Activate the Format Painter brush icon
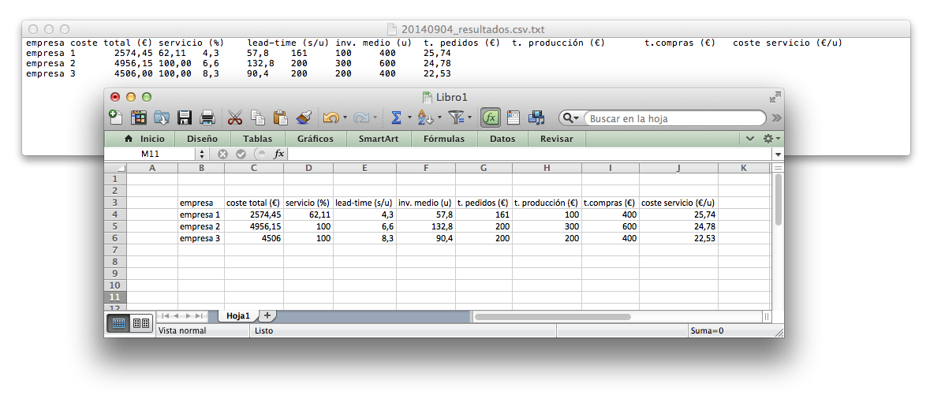The image size is (930, 399). [x=304, y=117]
